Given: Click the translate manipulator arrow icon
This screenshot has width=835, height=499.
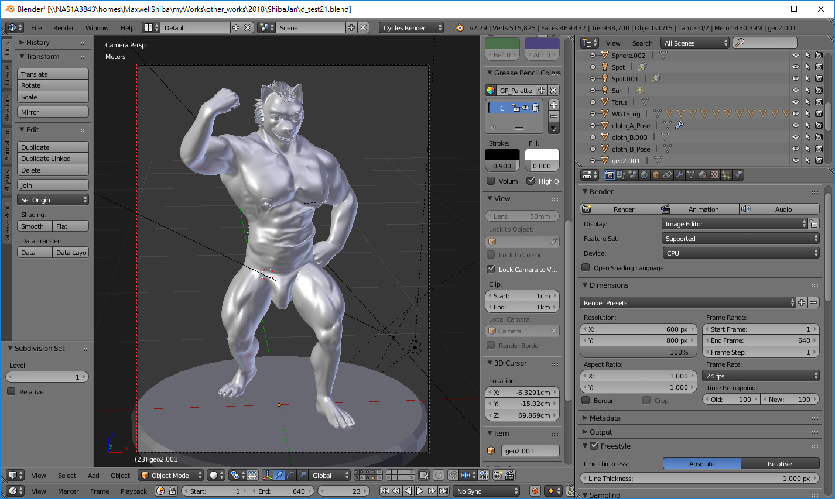Looking at the screenshot, I should tap(279, 475).
